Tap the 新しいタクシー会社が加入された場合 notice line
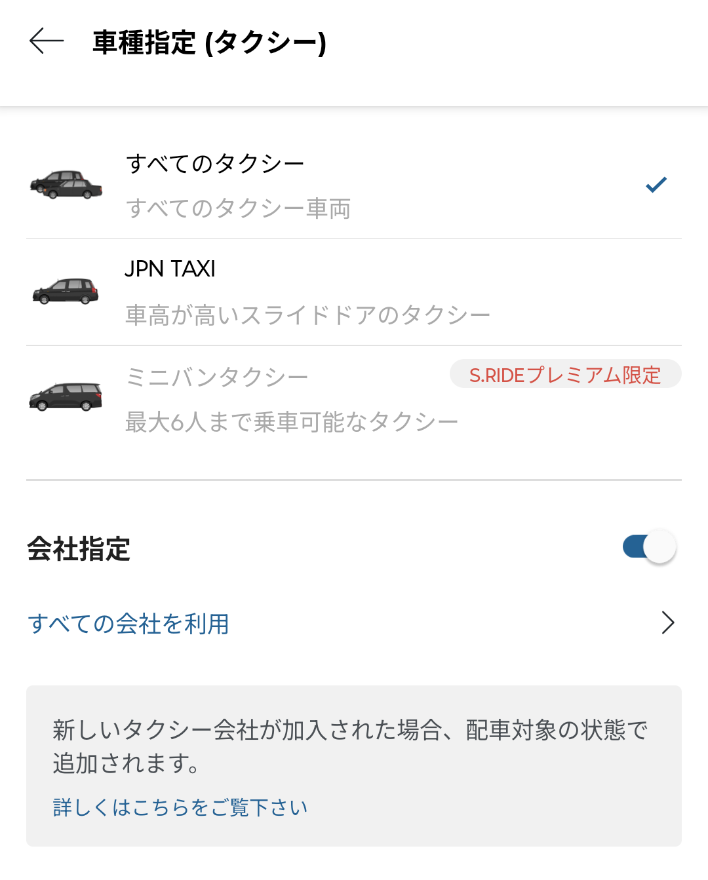 [350, 730]
